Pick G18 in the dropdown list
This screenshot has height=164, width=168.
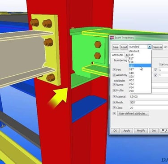[140, 73]
